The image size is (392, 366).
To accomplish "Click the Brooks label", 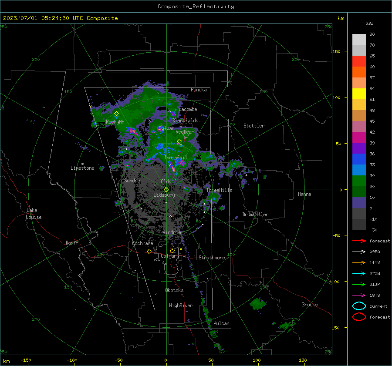I will pos(310,305).
